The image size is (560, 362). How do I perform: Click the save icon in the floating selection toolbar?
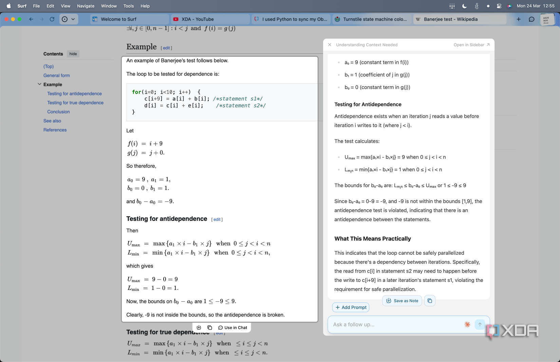199,327
